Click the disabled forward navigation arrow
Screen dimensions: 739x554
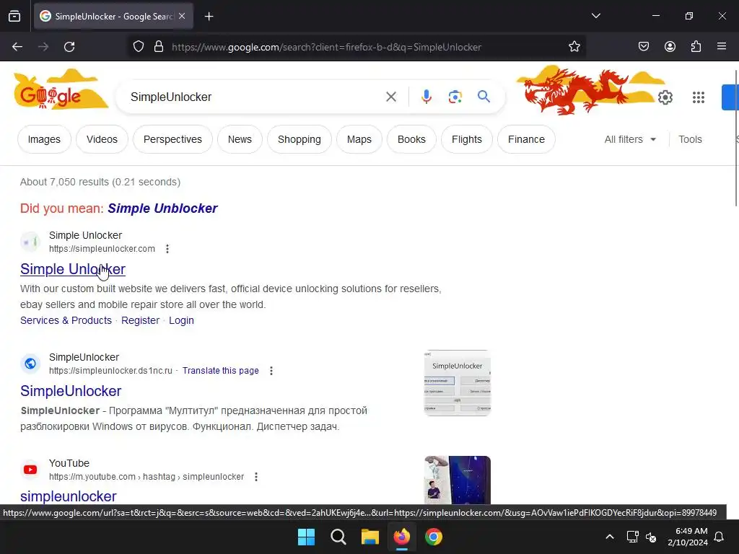43,47
